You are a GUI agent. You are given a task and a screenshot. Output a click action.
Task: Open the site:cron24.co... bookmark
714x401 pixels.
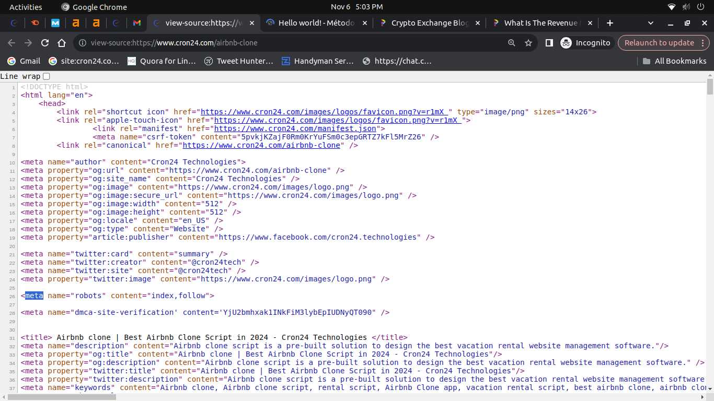[84, 61]
